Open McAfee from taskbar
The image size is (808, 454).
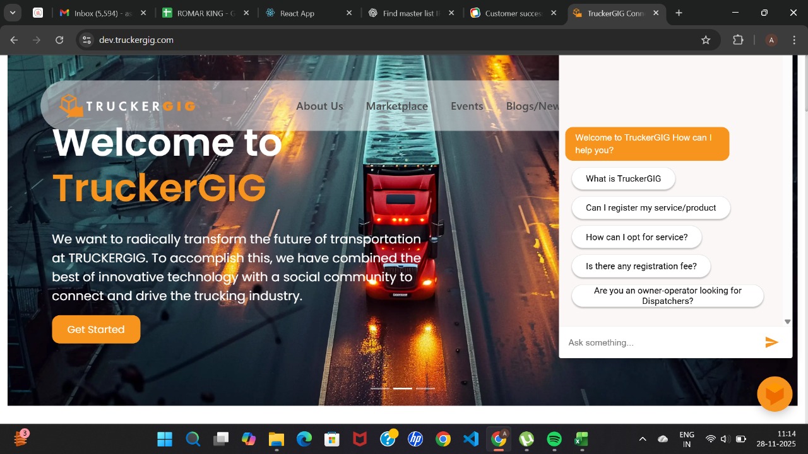pyautogui.click(x=360, y=439)
